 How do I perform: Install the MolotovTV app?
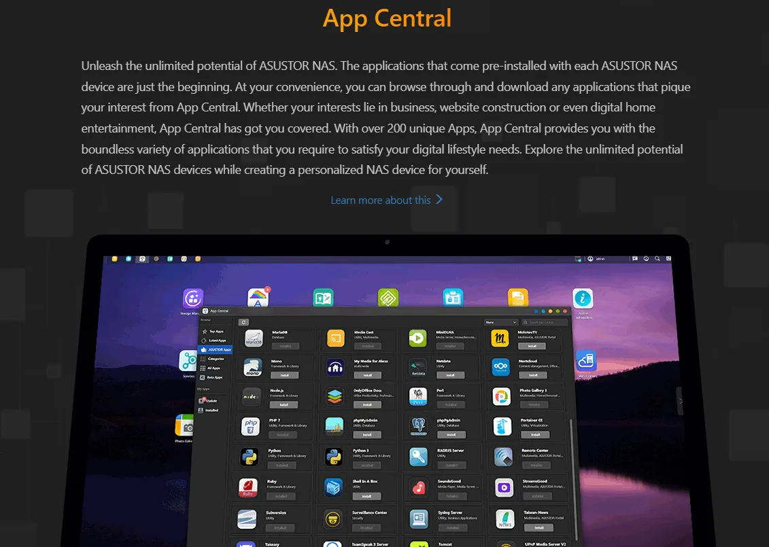point(532,346)
